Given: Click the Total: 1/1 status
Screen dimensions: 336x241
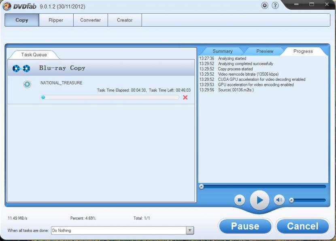Looking at the screenshot, I should click(142, 218).
